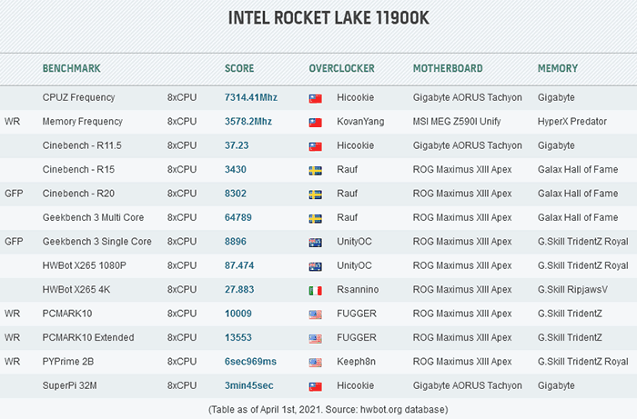Click the US flag beside Keeph8n
This screenshot has width=637, height=419.
(x=315, y=363)
